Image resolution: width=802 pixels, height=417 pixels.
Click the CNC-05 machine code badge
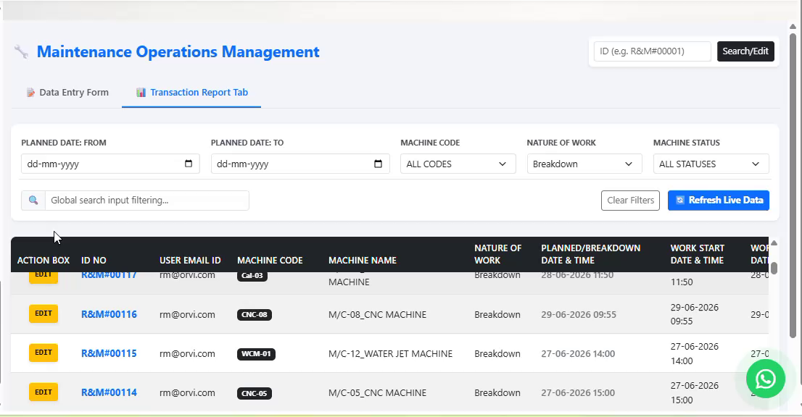tap(255, 393)
